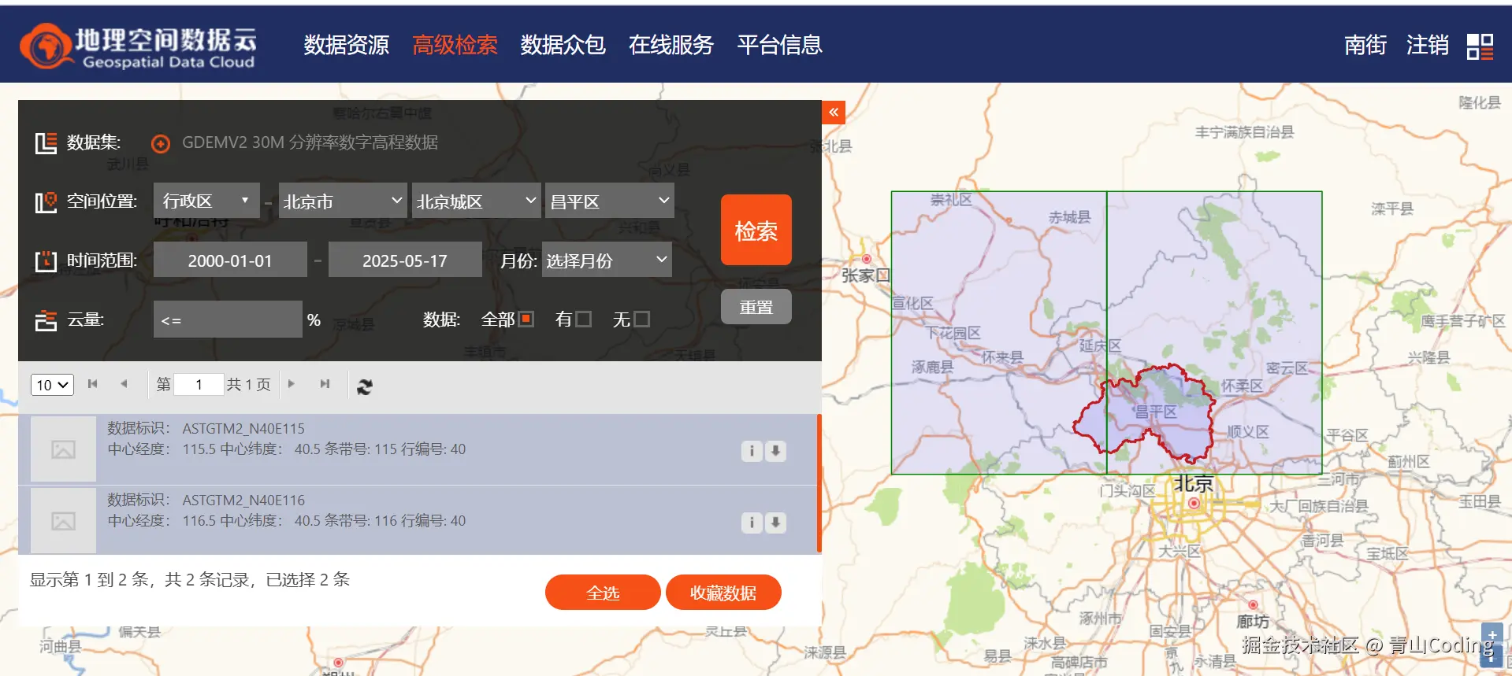This screenshot has height=676, width=1512.
Task: Select the ASTGTM2_N40E116 result row identifier
Action: point(243,501)
